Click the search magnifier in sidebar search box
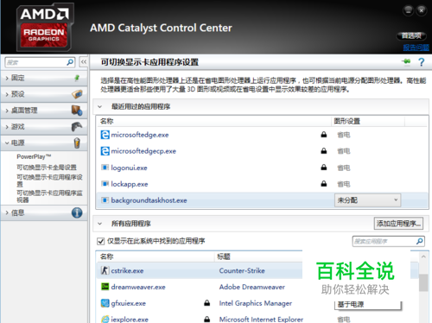Viewport: 432px width, 323px height. click(x=70, y=62)
